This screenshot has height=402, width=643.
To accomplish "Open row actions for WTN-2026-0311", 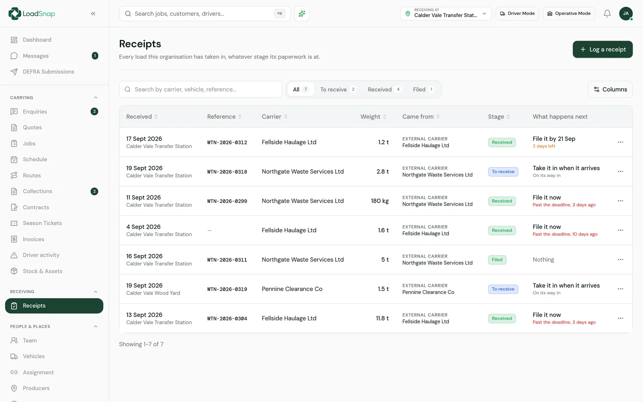I will 620,260.
